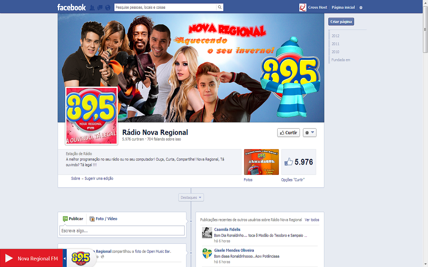Open the Sobre link
Image resolution: width=428 pixels, height=267 pixels.
pos(76,179)
